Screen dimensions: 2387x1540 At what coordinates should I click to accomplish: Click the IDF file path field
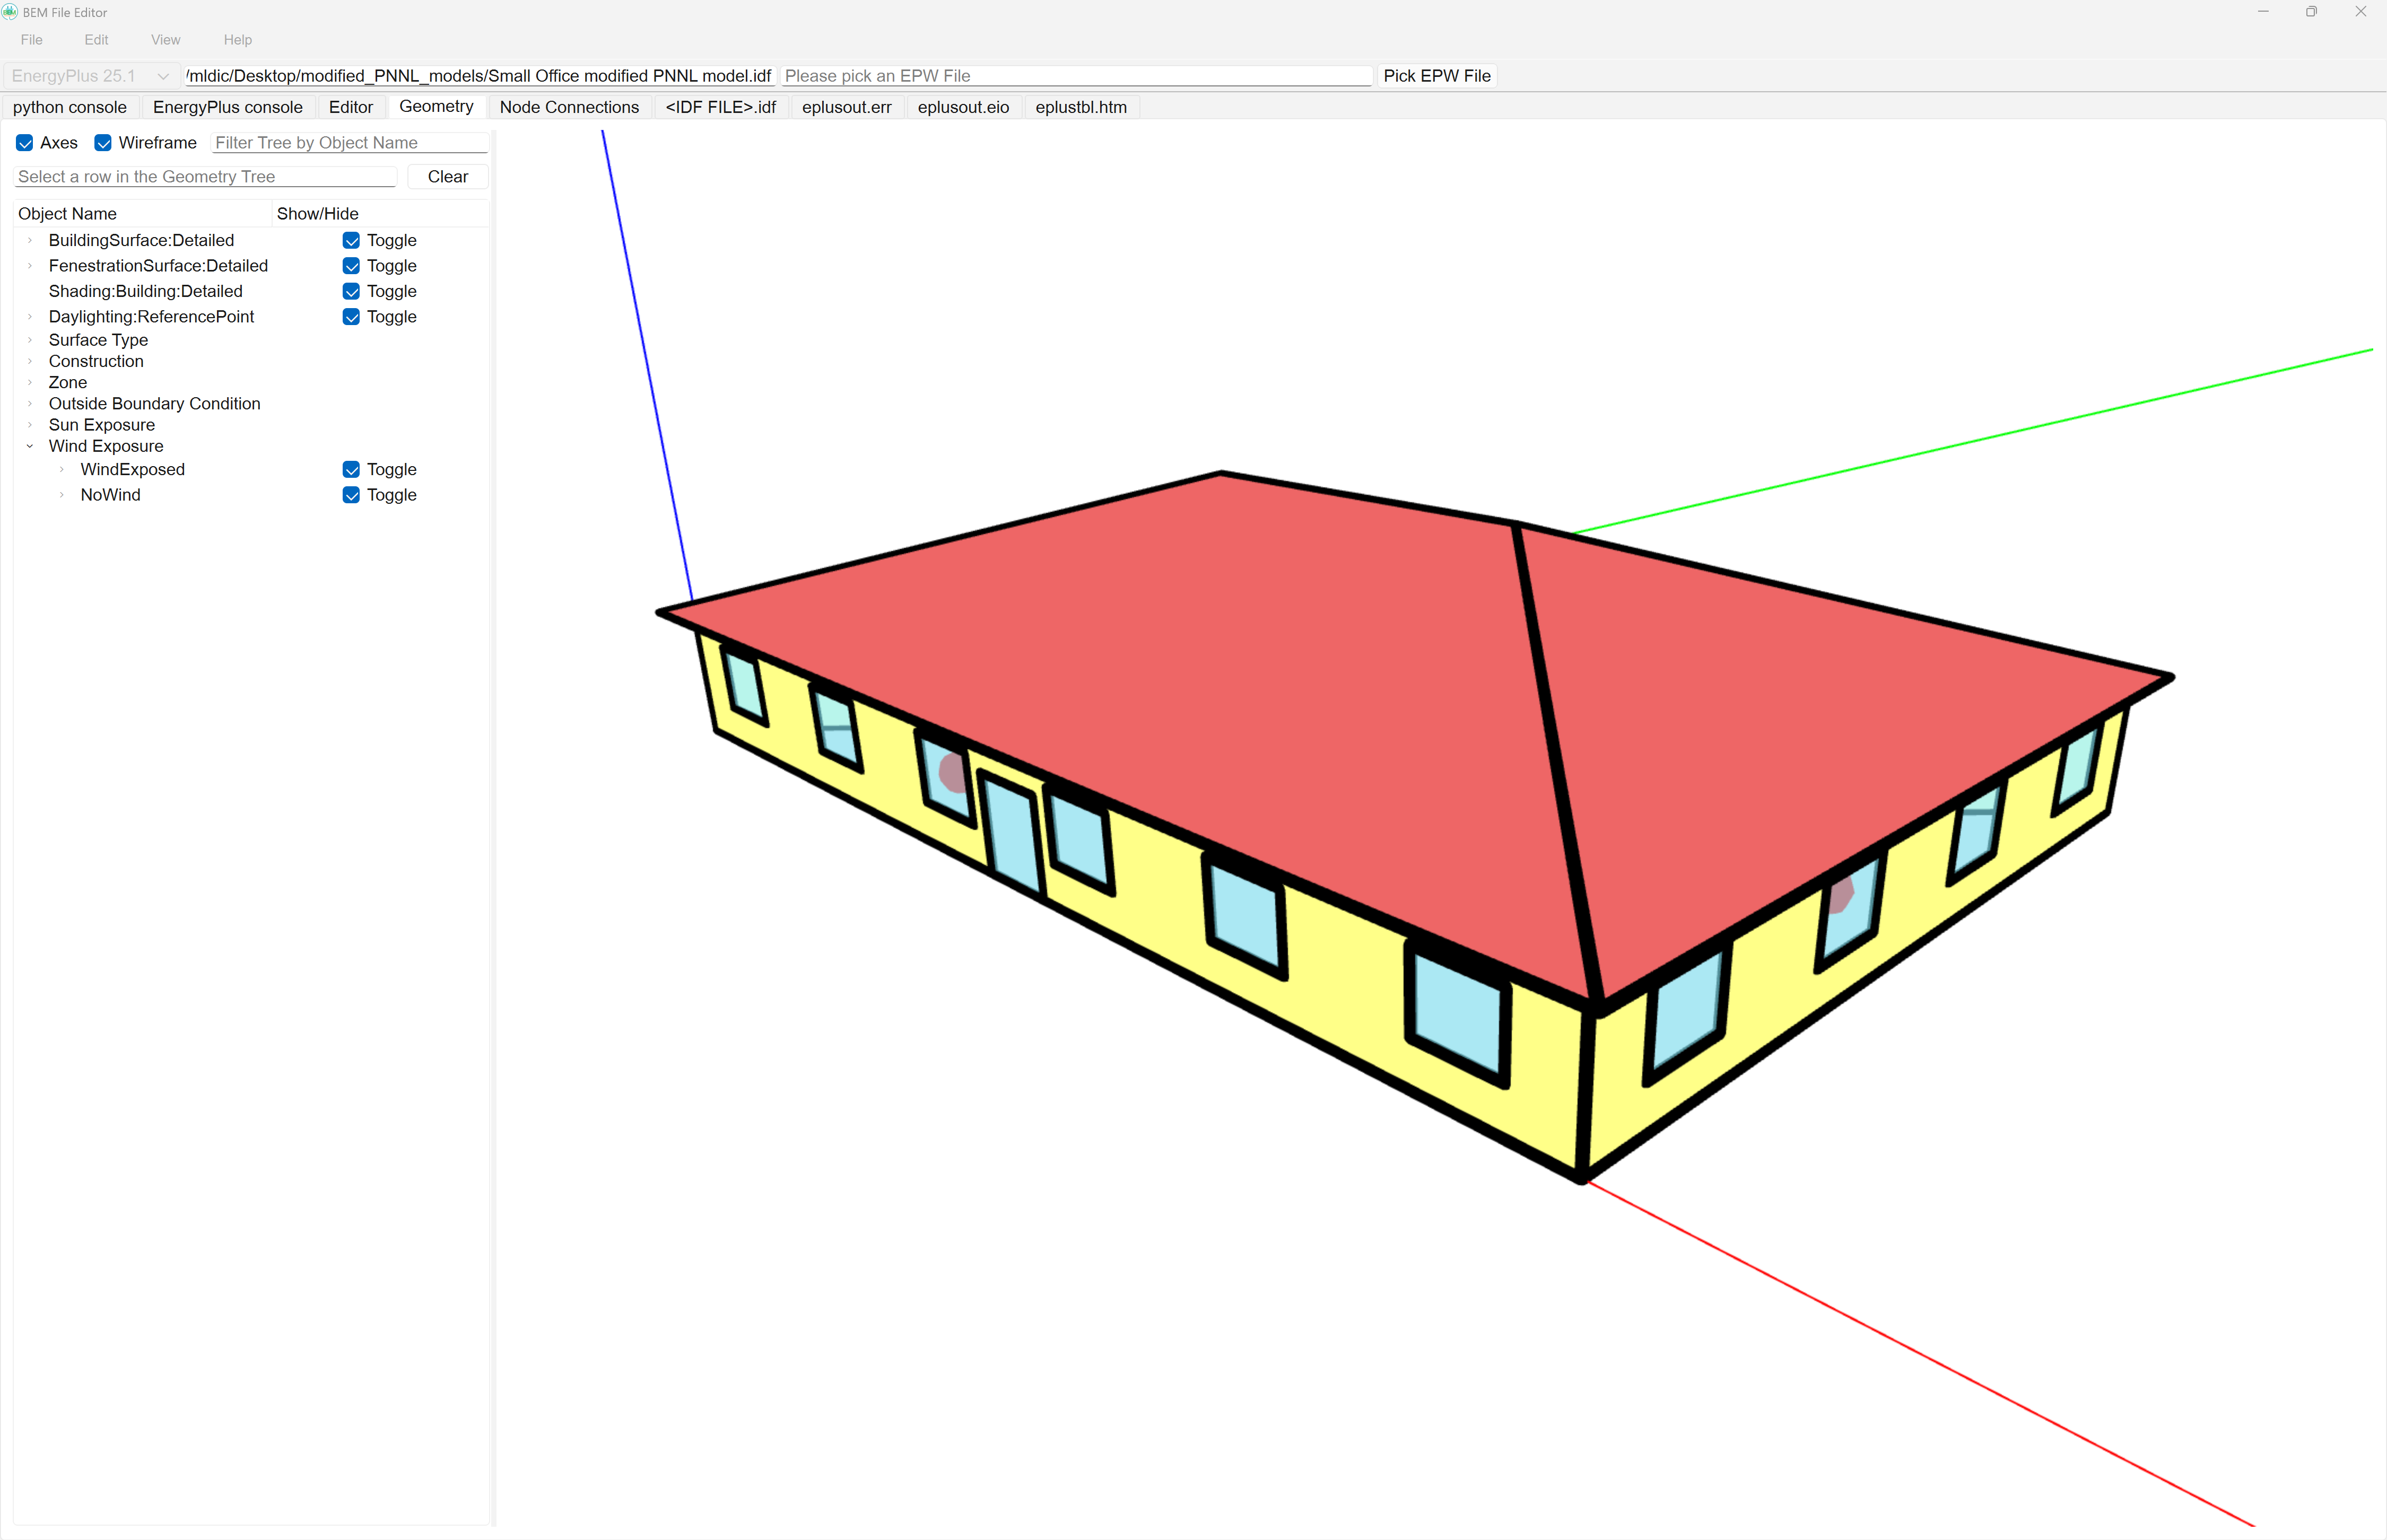(x=479, y=76)
